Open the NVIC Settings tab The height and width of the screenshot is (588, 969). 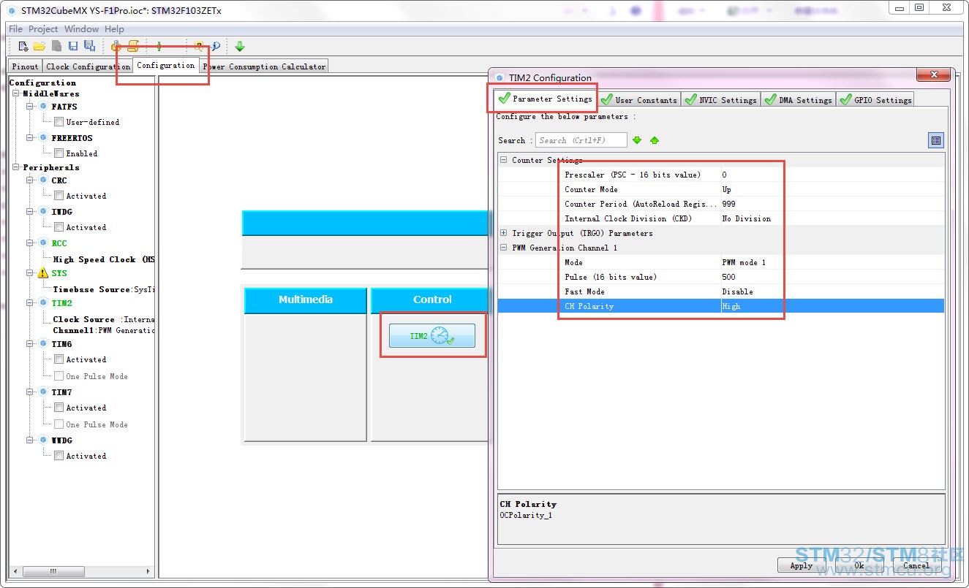pyautogui.click(x=720, y=100)
